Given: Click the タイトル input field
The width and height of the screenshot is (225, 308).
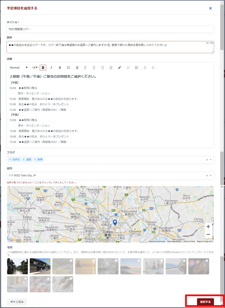Looking at the screenshot, I should point(110,29).
